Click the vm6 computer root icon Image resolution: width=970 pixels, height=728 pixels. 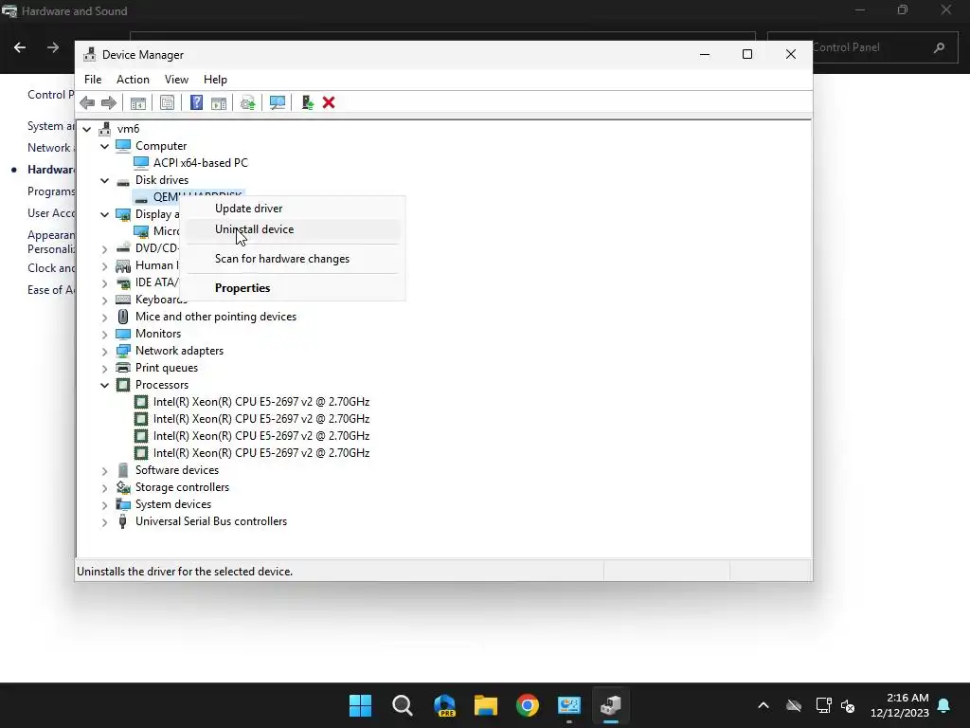click(104, 129)
